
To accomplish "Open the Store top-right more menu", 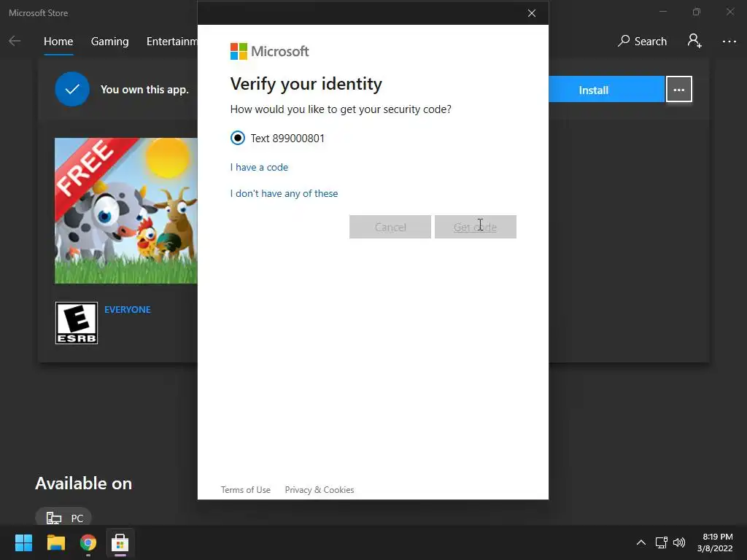I will click(729, 42).
